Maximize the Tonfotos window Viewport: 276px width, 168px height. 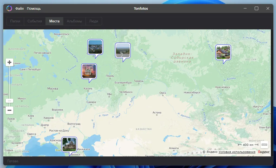[257, 9]
